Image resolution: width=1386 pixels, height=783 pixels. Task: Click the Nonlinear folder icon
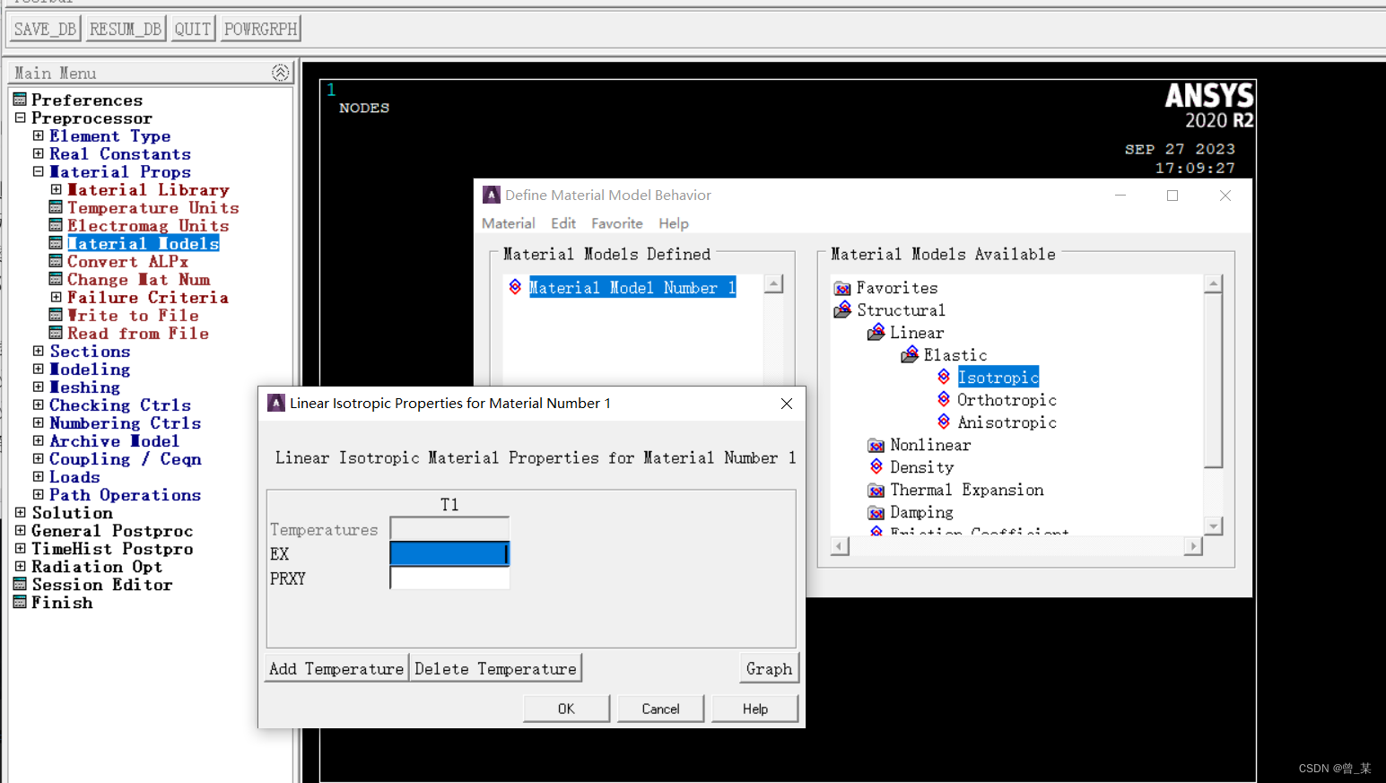[x=876, y=445]
